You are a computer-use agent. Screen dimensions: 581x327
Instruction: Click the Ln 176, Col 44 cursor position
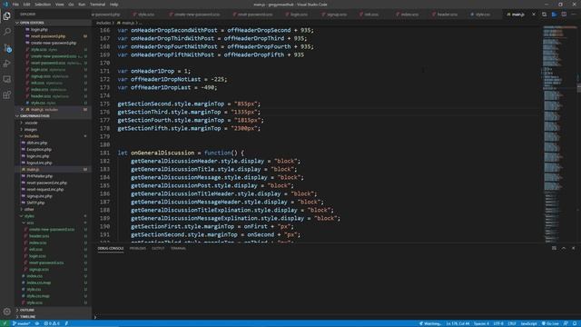pos(458,323)
